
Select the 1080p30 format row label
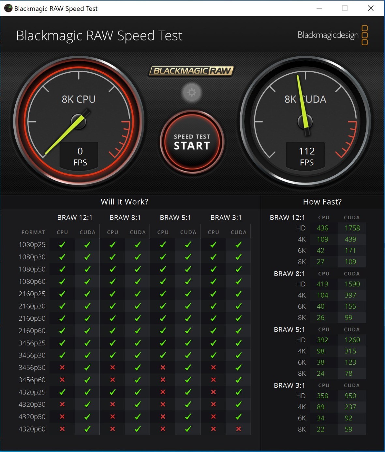tap(32, 257)
